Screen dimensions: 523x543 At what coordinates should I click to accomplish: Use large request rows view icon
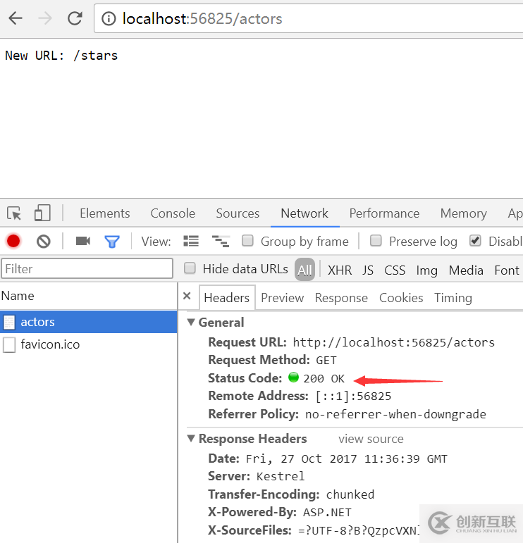[191, 241]
